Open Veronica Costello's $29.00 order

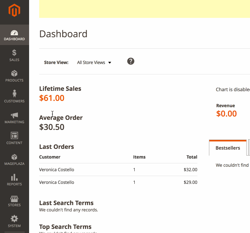118,182
